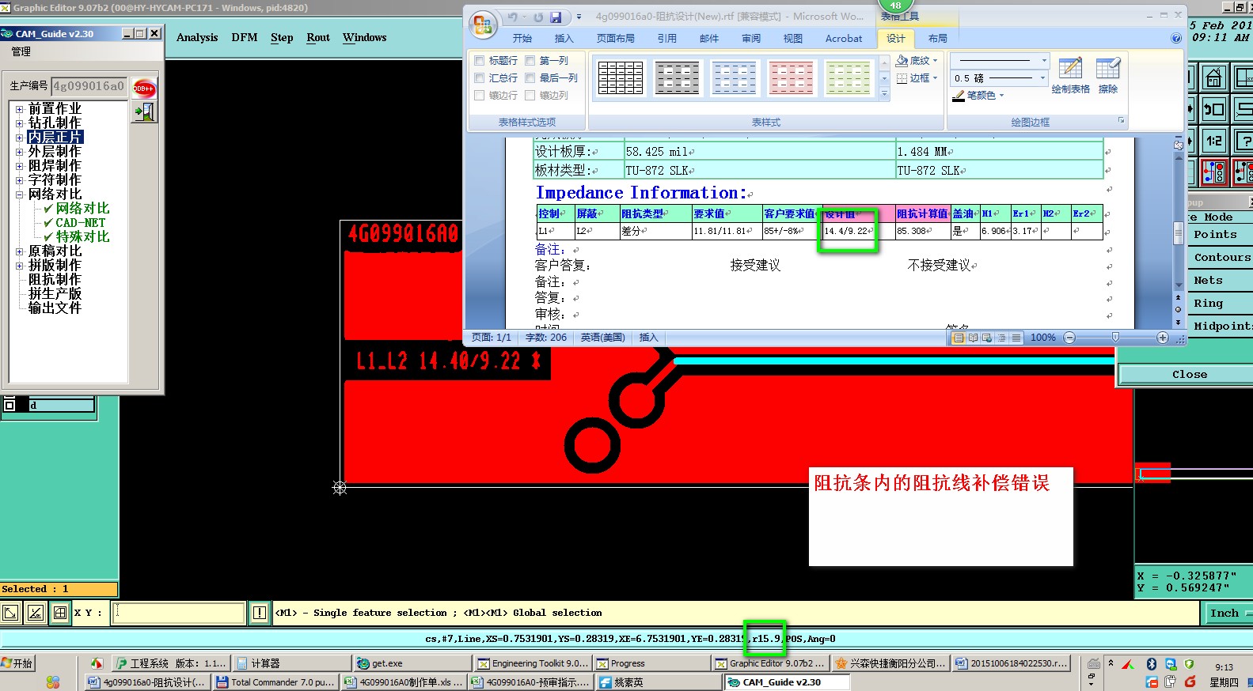The height and width of the screenshot is (691, 1253).
Task: Switch to the 页面布局 (Page Layout) tab
Action: [x=616, y=38]
